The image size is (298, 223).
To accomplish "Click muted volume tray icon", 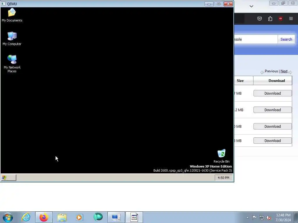I will pos(269,218).
